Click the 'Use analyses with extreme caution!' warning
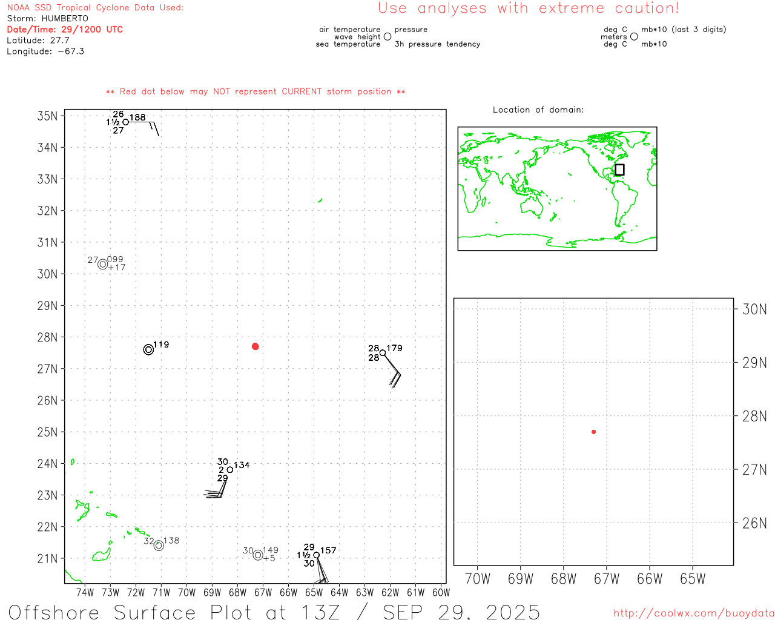The height and width of the screenshot is (620, 775). pyautogui.click(x=529, y=8)
